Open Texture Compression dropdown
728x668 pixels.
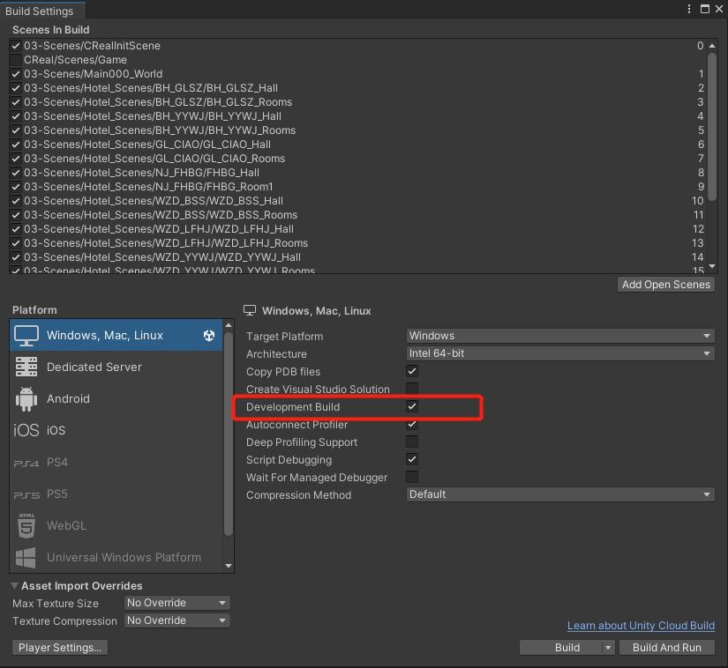pos(176,620)
